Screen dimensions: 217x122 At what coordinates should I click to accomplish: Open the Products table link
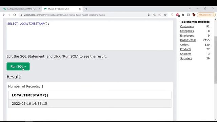pos(185,49)
